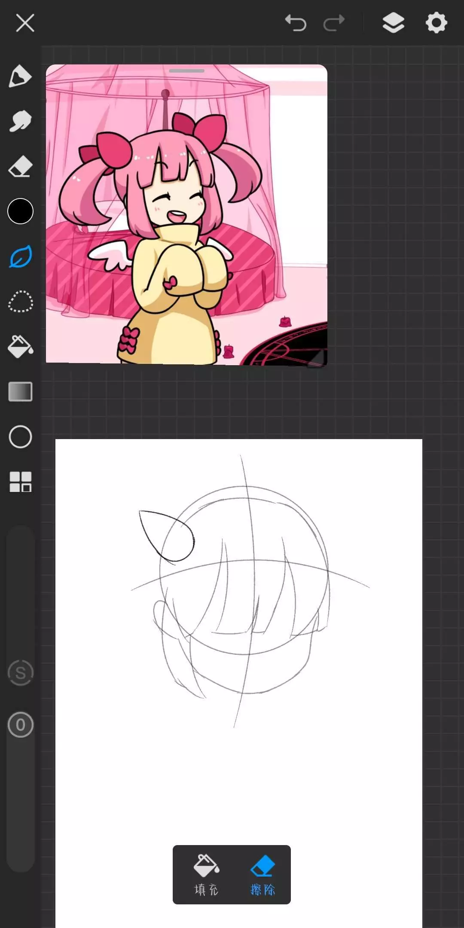Click the reference image handle bar
This screenshot has height=928, width=464.
click(x=186, y=71)
